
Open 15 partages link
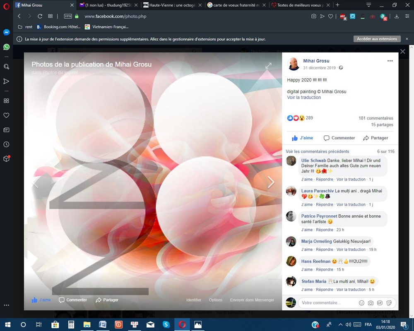pos(382,125)
